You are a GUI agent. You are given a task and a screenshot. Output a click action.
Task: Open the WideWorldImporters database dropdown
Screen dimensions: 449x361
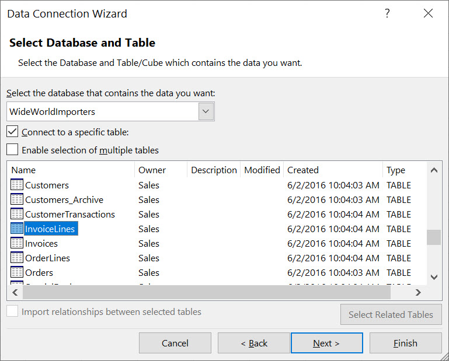pos(206,111)
